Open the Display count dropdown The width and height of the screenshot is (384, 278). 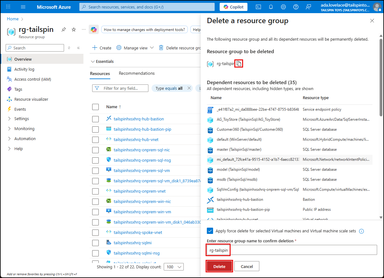(174, 267)
